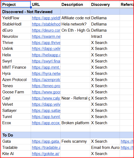
Task: Open the app.tunnl link
Action: [x=46, y=117]
